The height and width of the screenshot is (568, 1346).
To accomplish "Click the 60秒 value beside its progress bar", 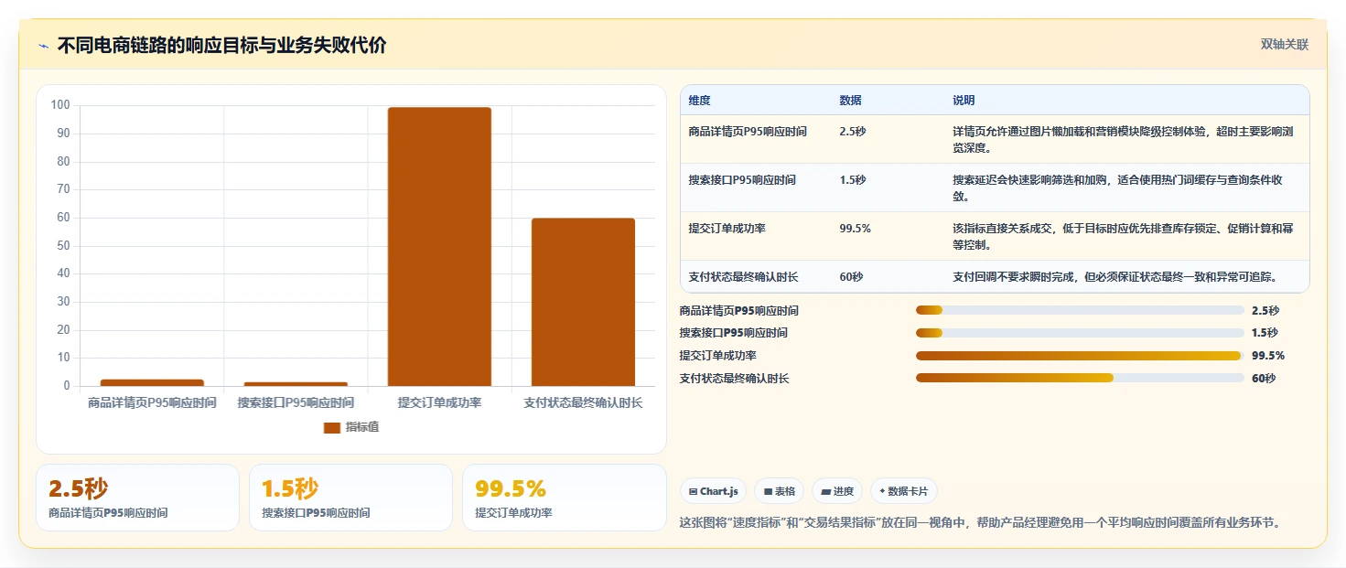I will click(1264, 378).
